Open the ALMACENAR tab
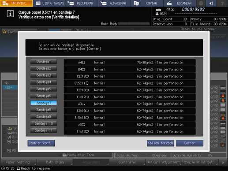This screenshot has height=171, width=228. tap(115, 3)
